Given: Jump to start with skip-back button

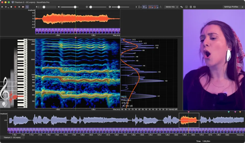Looking at the screenshot, I should click(2, 7).
